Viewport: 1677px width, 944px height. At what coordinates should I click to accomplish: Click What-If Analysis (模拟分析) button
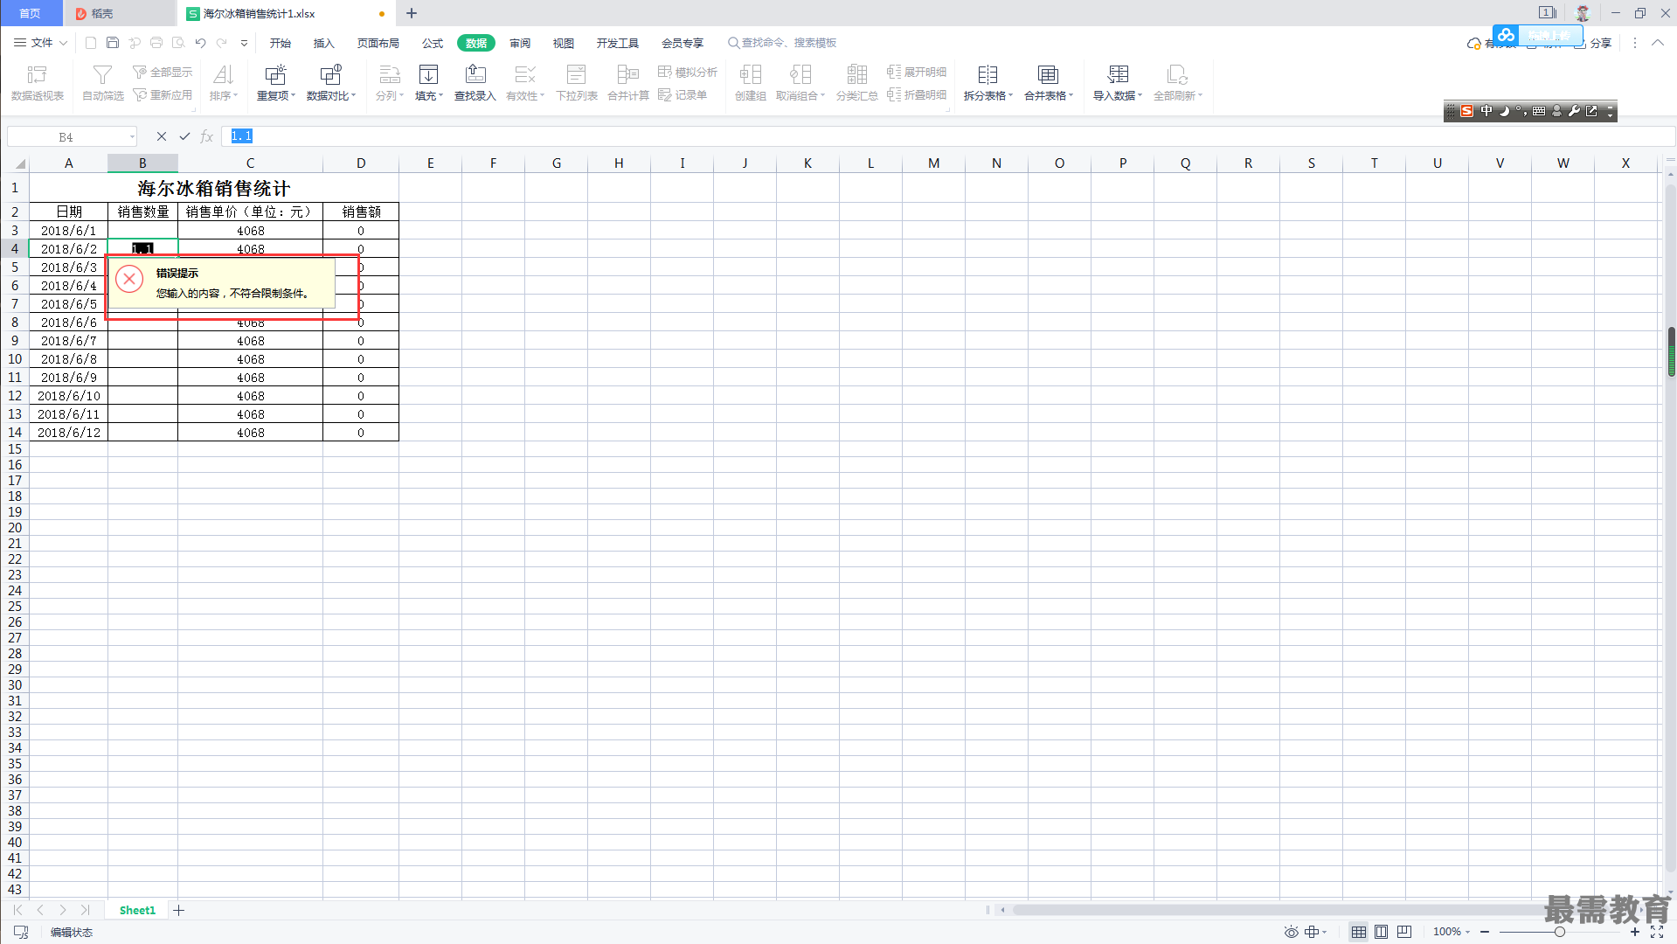click(688, 72)
